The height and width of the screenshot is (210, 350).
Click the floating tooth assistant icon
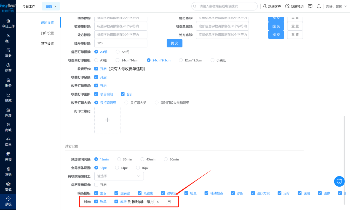coord(340,181)
